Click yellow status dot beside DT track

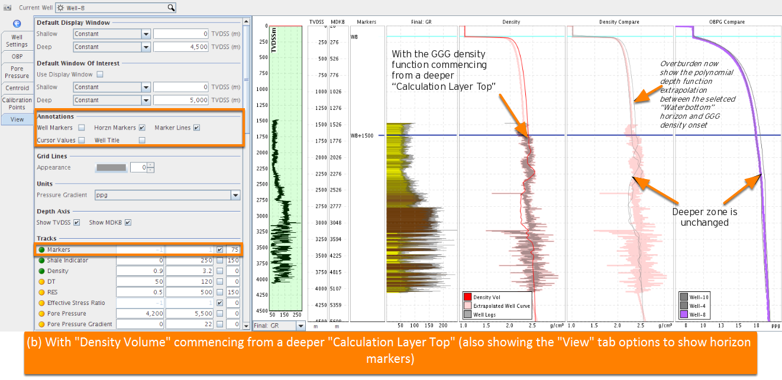41,282
